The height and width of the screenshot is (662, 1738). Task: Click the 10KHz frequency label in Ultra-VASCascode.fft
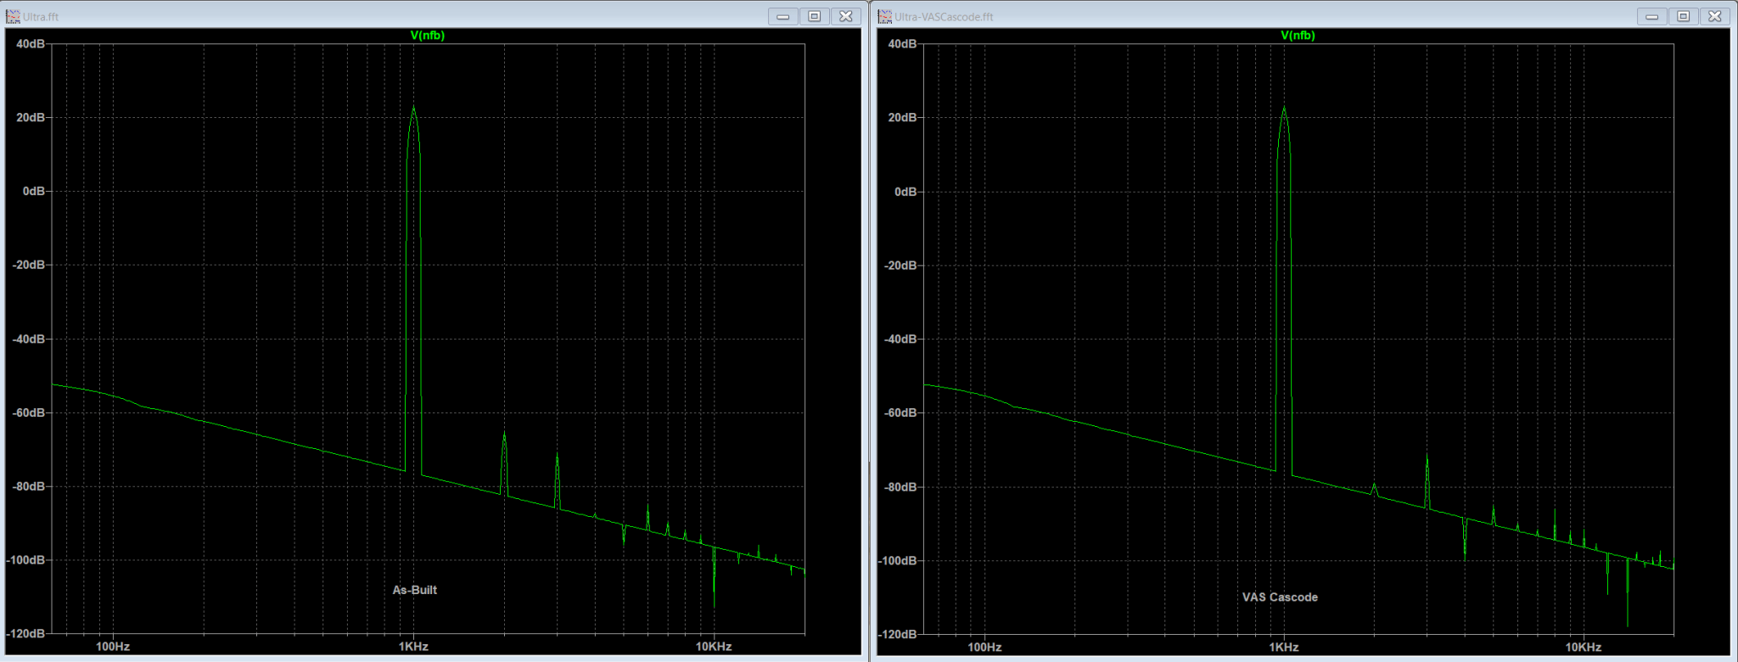pos(1584,648)
